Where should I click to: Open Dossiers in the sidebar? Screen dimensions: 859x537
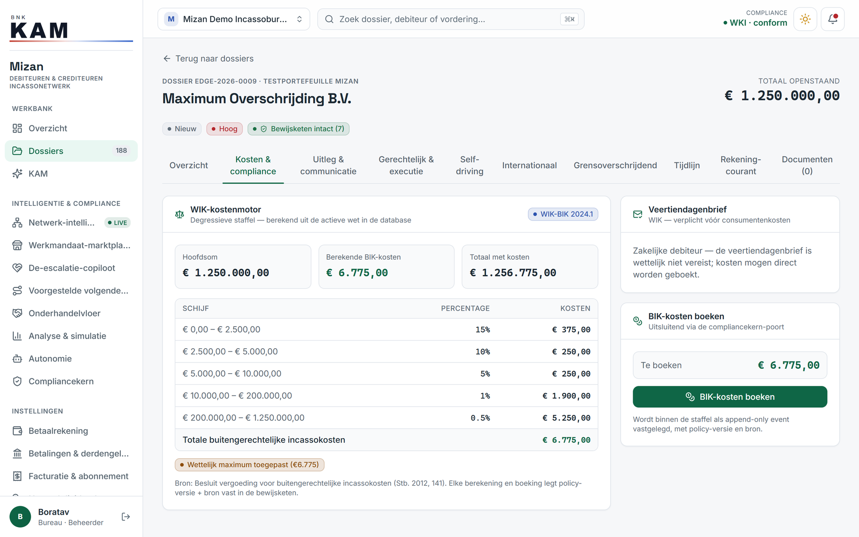pyautogui.click(x=71, y=151)
